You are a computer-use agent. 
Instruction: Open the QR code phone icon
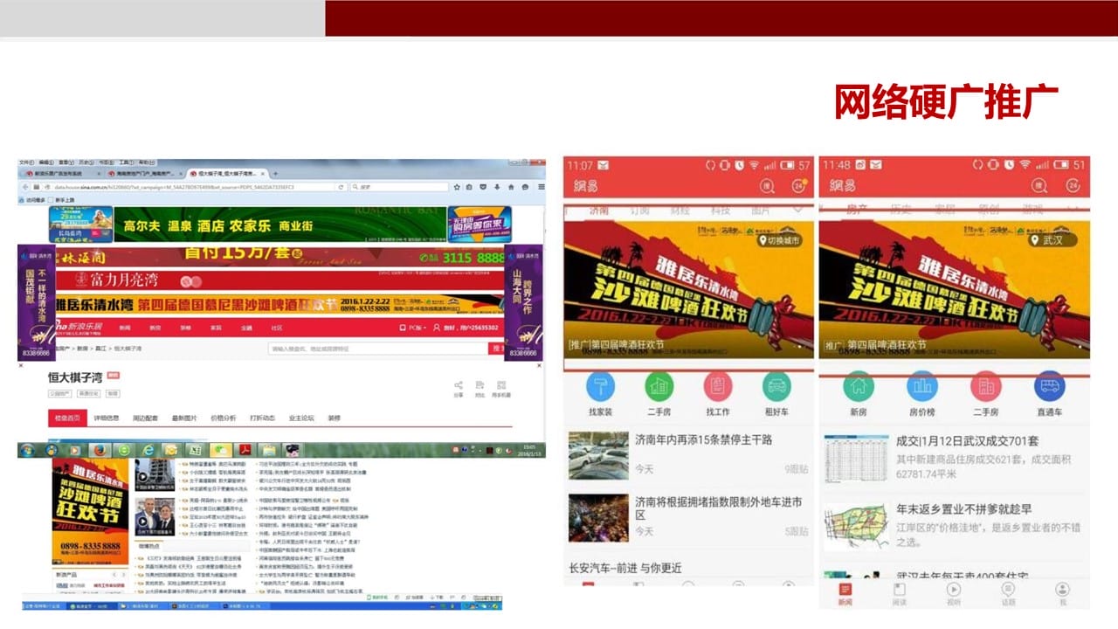tap(501, 386)
